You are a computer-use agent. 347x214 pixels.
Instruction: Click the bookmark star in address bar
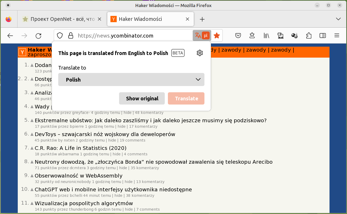(x=217, y=36)
